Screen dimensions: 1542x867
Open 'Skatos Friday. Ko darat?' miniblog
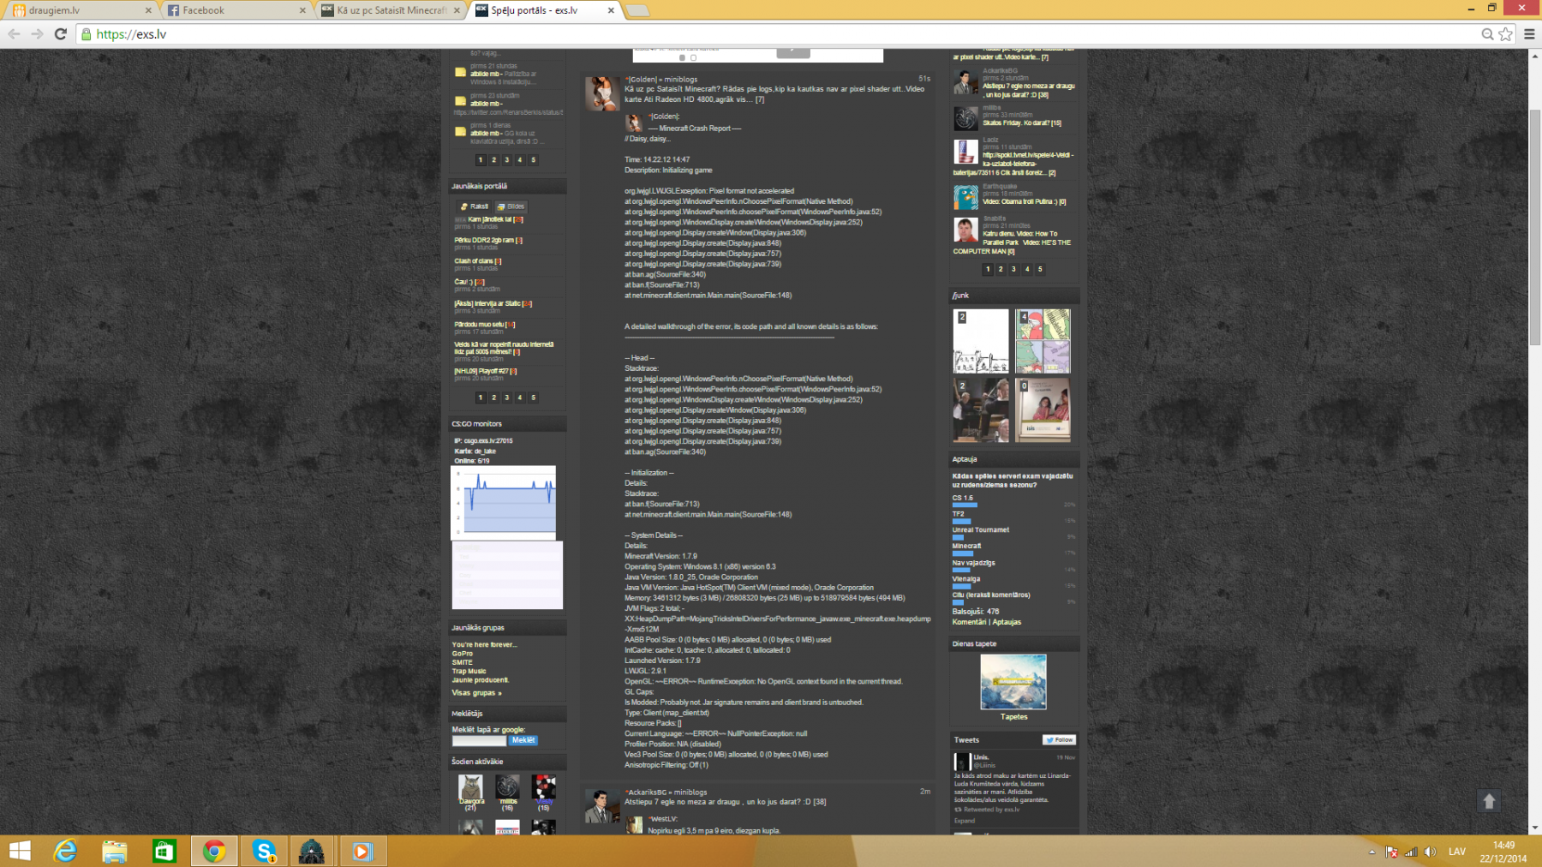(1022, 123)
